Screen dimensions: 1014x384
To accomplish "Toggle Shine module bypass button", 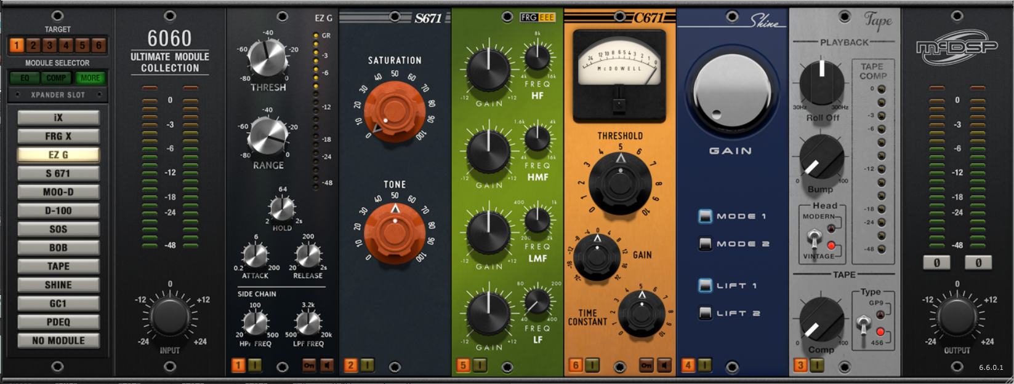I will pyautogui.click(x=704, y=366).
